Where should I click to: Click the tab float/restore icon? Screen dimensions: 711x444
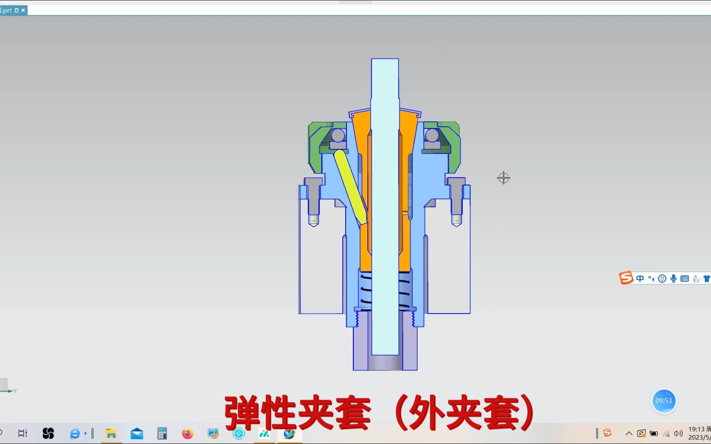[x=16, y=10]
